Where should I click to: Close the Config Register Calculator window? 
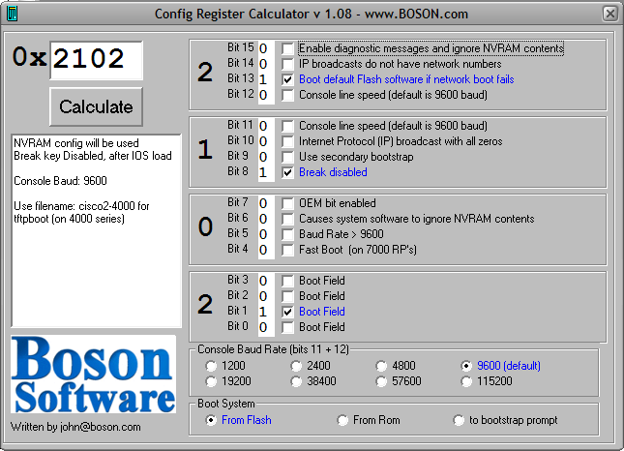609,14
